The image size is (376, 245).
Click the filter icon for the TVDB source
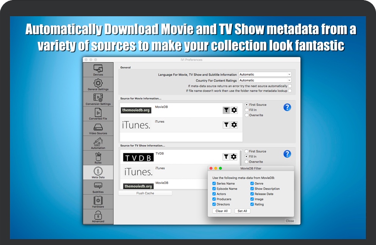[x=226, y=157]
